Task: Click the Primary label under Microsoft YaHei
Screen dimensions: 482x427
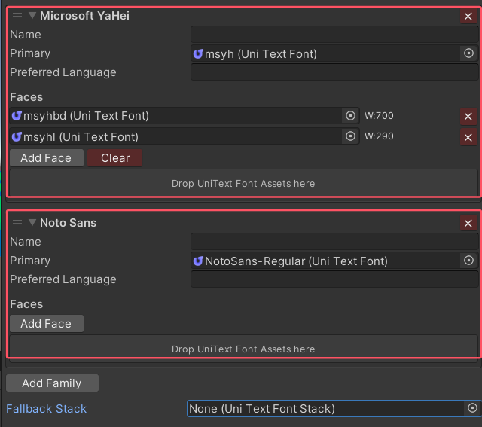Action: [x=30, y=53]
